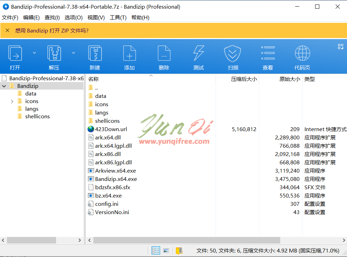Viewport: 347px width, 257px height.
Task: Click the New archive (新建) icon
Action: [x=95, y=53]
